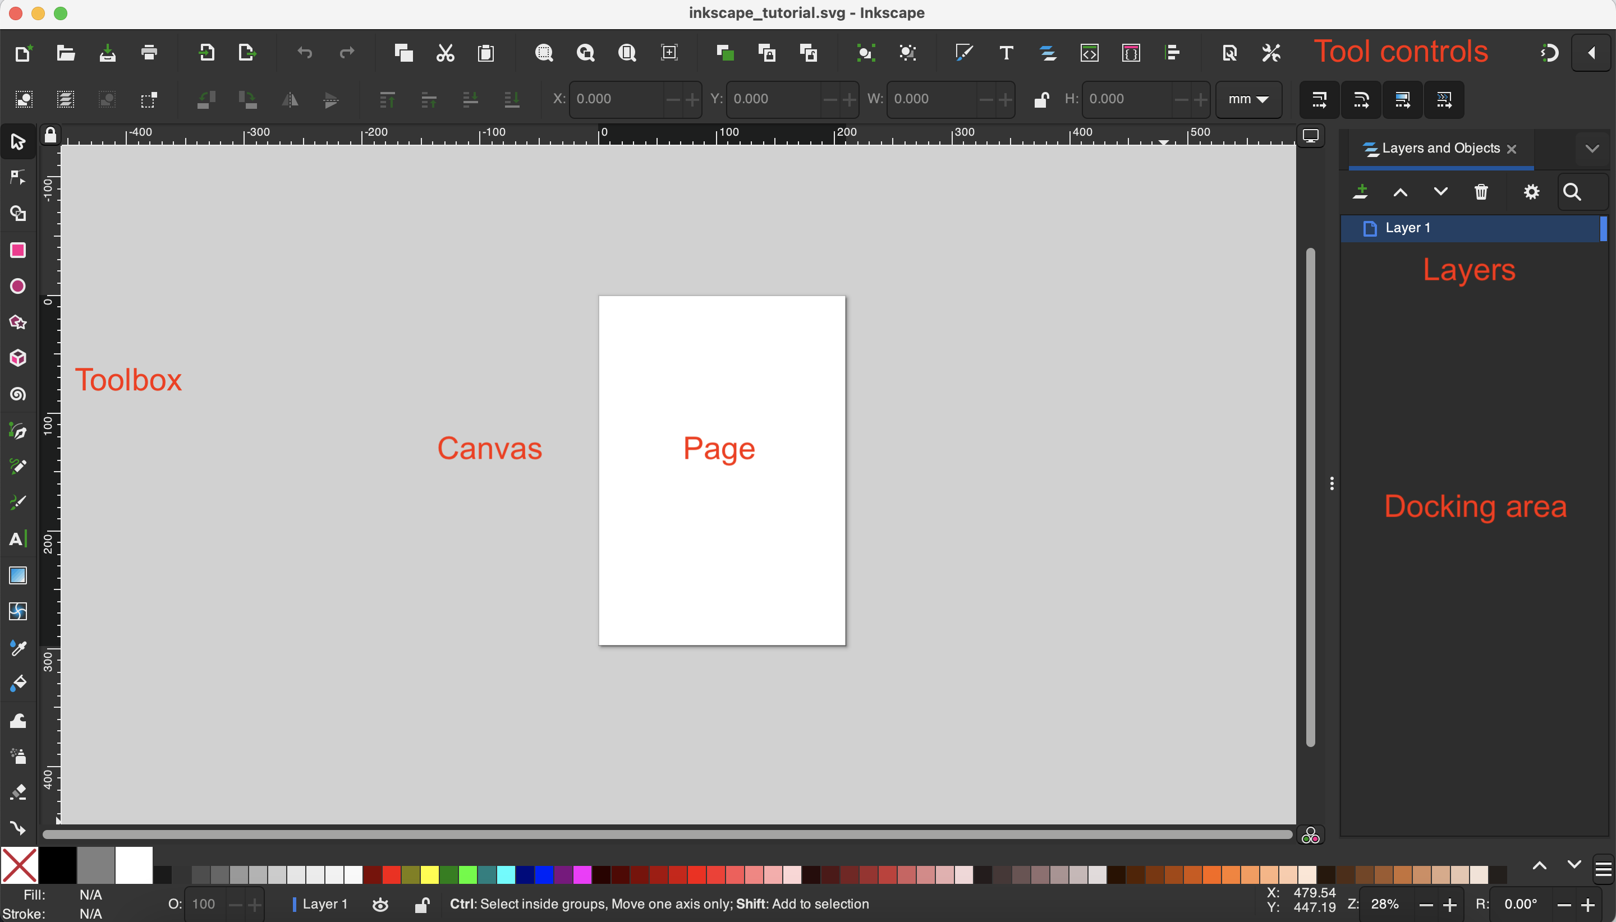Activate the Gradient tool
The image size is (1616, 922).
18,575
